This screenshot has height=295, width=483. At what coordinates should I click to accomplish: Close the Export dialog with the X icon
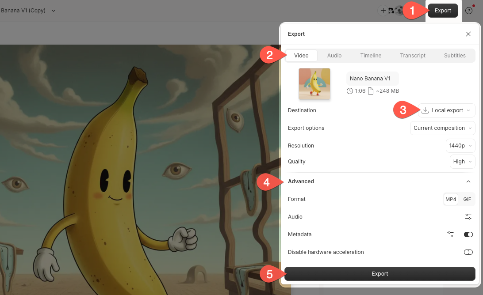(468, 34)
